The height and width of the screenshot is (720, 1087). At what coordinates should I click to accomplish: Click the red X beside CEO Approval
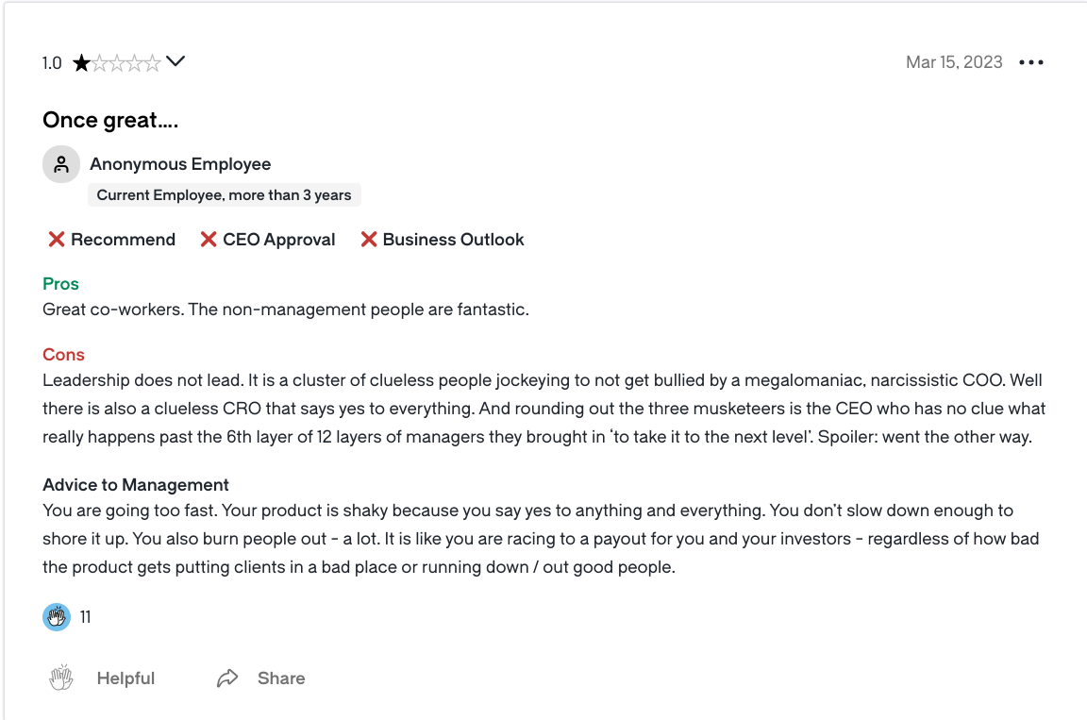209,240
